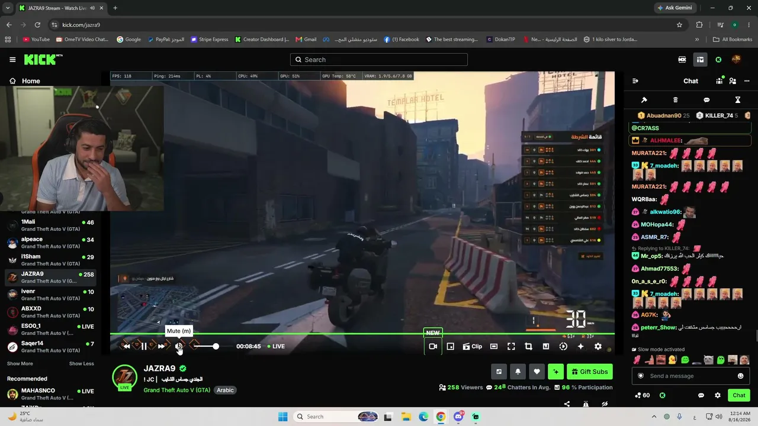This screenshot has height=426, width=758.
Task: Open Windows Start menu
Action: pyautogui.click(x=283, y=417)
